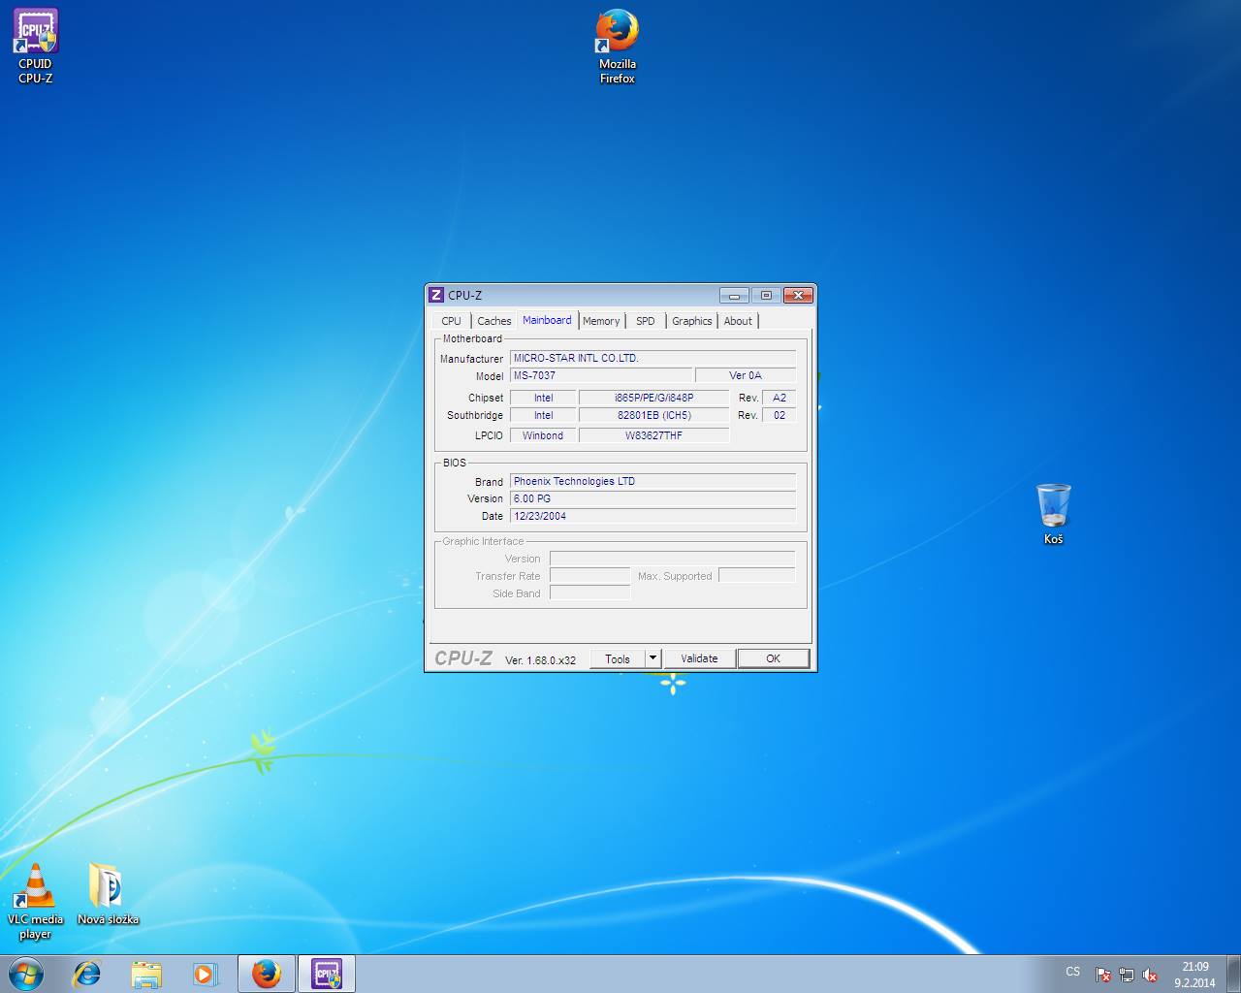Click the Ver. 1.68.0.x32 version text

point(540,660)
